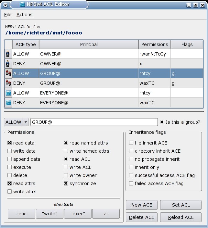Click the principal text field containing GROUP@
The height and width of the screenshot is (228, 208).
[94, 122]
